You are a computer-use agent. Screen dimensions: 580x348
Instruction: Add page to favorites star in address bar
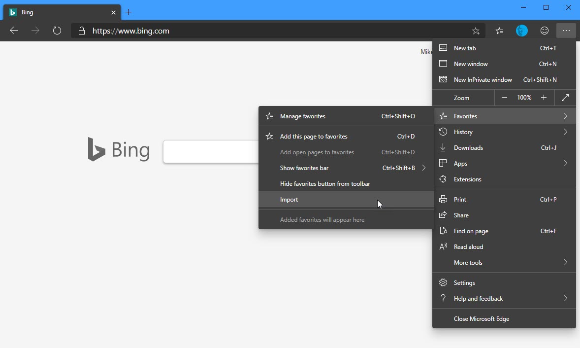tap(476, 31)
